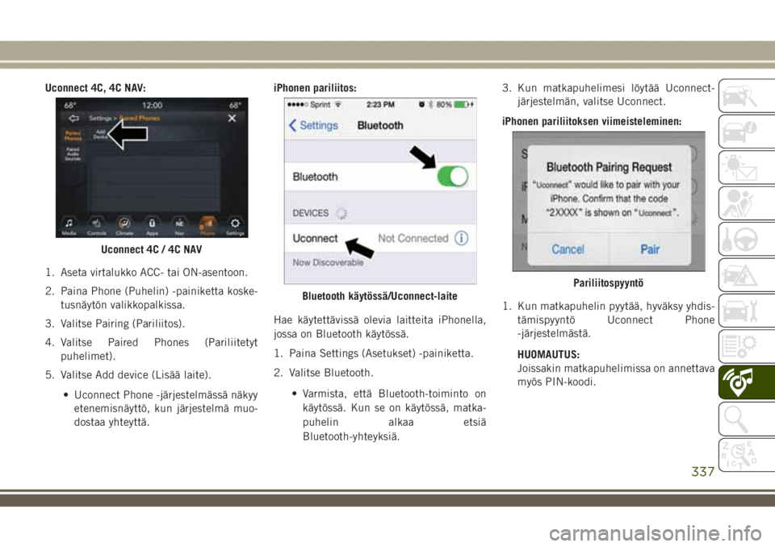Click the 'Settings > Paired Phones' breadcrumb

tap(124, 119)
